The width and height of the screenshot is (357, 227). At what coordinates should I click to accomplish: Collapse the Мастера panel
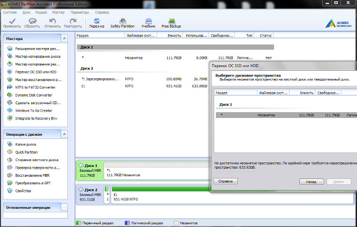click(64, 39)
